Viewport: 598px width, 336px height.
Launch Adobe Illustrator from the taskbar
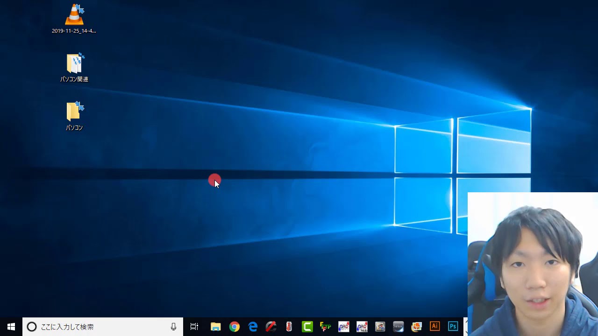pyautogui.click(x=434, y=327)
